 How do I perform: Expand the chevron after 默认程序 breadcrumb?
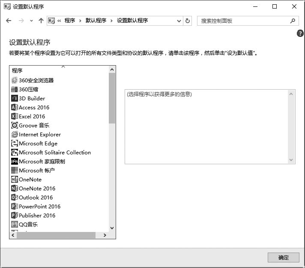pyautogui.click(x=111, y=21)
